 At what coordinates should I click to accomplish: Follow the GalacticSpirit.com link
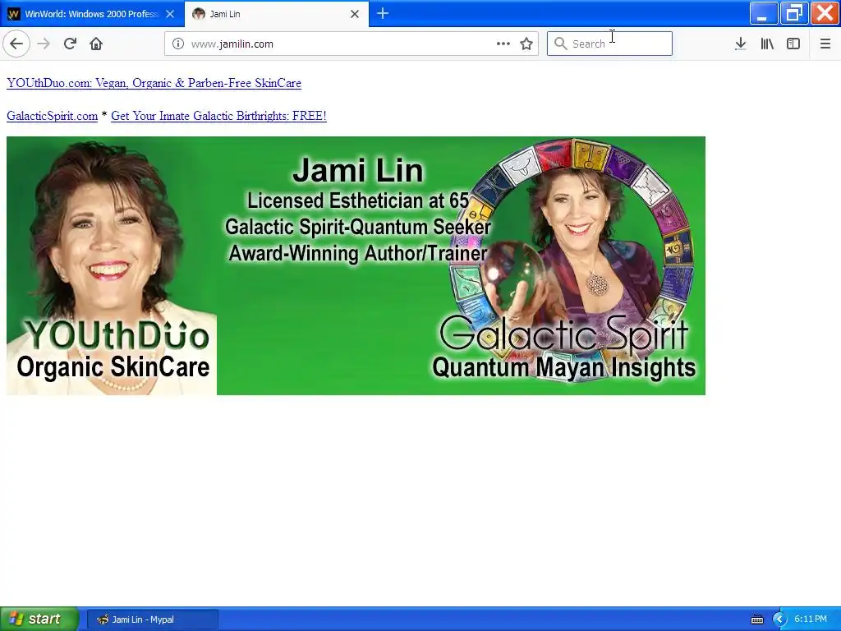[52, 116]
